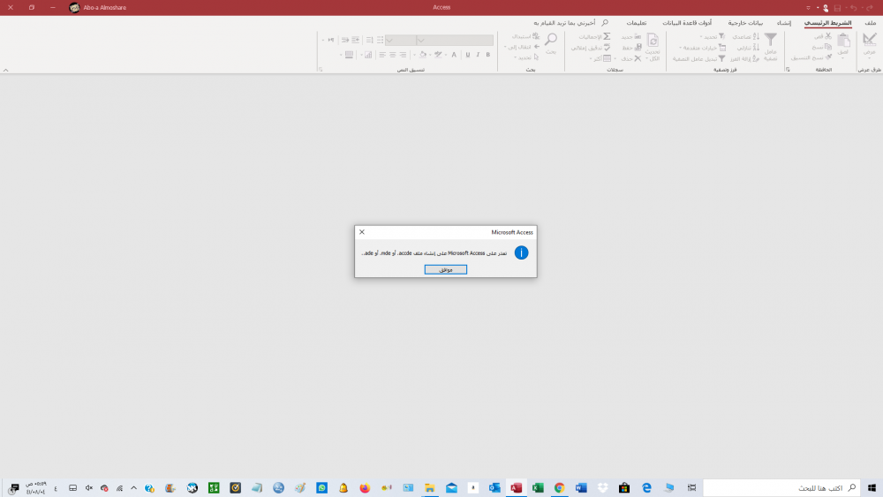Open the أدوات قاعدة البيانات (Database Tools) tab

coord(686,23)
